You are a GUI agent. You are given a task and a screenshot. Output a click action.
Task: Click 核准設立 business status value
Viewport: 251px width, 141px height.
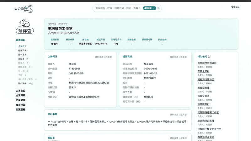(x=148, y=64)
